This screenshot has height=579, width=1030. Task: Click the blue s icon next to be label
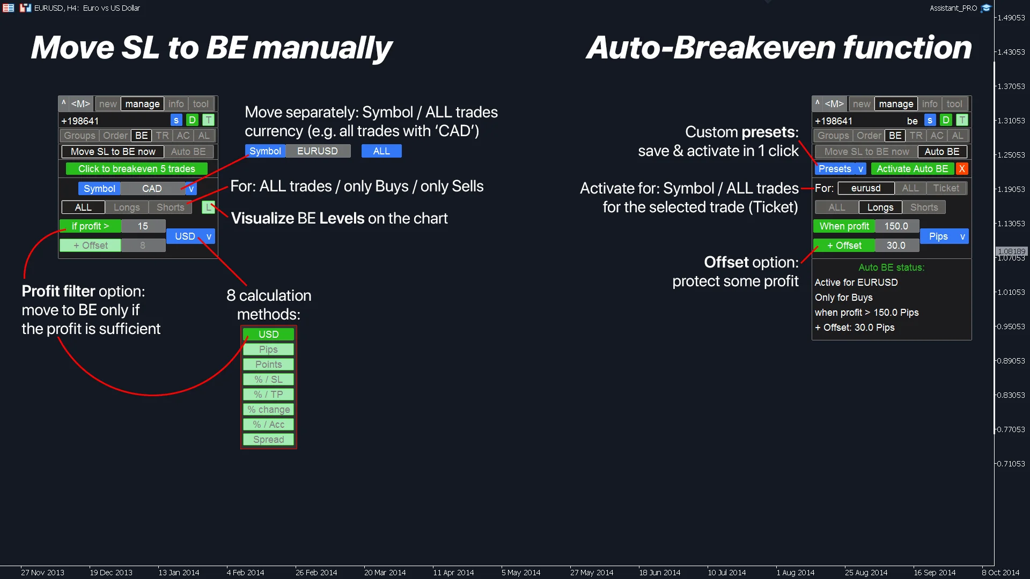pos(930,121)
